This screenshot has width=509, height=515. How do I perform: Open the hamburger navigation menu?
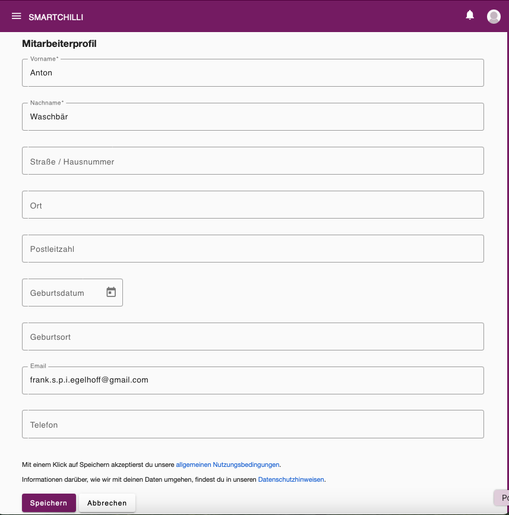(17, 16)
